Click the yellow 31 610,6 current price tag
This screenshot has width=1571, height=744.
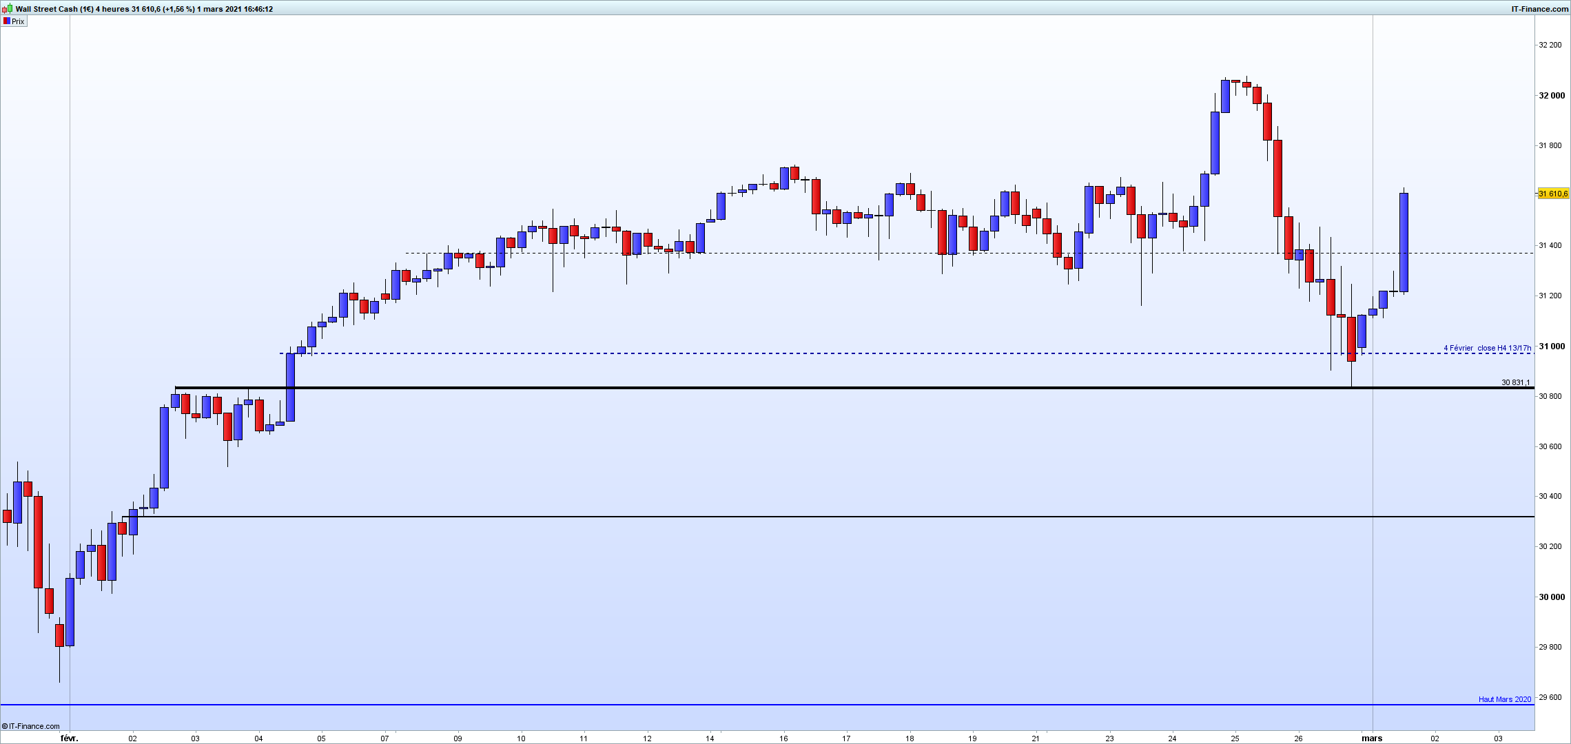(1553, 194)
